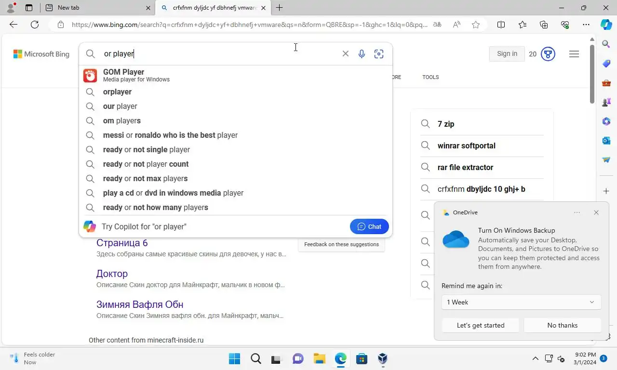The image size is (617, 370).
Task: Click related search winrar softportal
Action: (482, 145)
